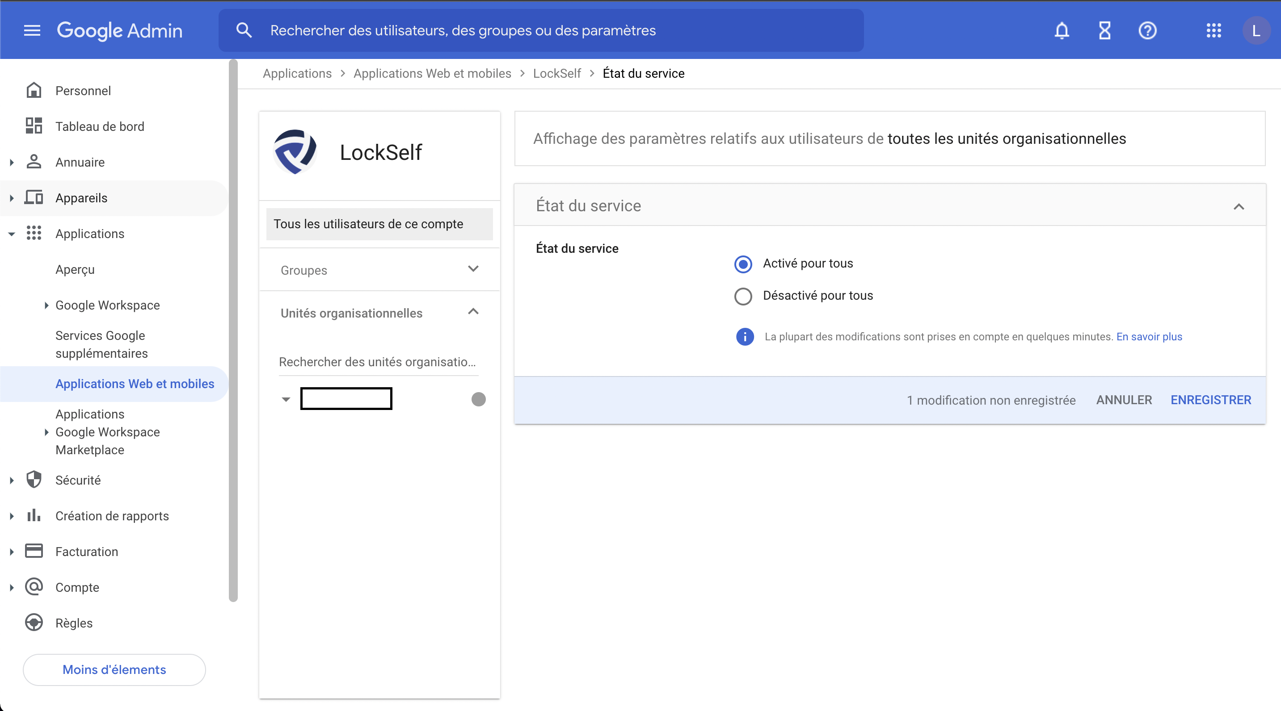Select Désactivé pour tous

point(742,296)
